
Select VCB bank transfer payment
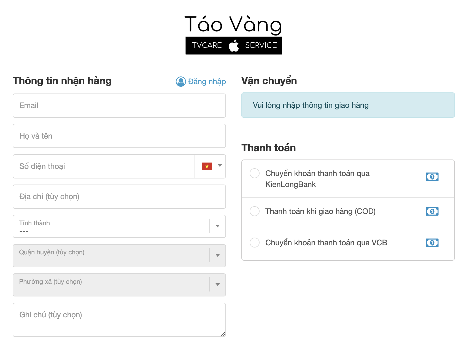255,243
